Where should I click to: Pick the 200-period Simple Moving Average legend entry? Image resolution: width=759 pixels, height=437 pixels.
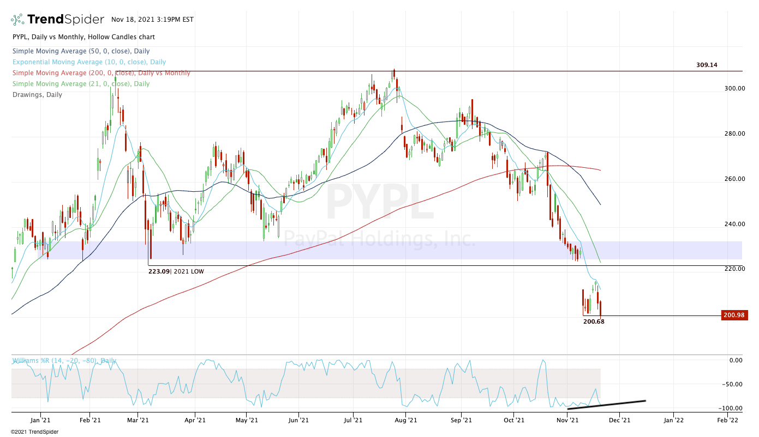(x=101, y=73)
